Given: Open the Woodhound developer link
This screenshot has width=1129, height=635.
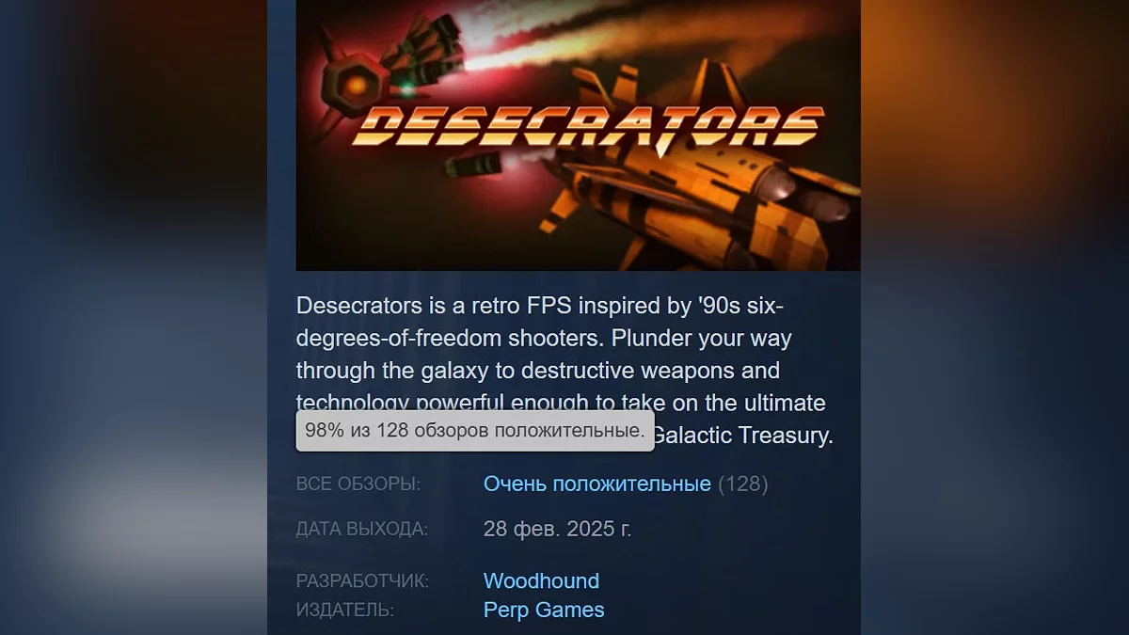Looking at the screenshot, I should [541, 580].
